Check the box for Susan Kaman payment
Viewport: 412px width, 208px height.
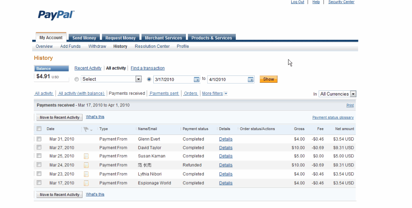tap(39, 155)
